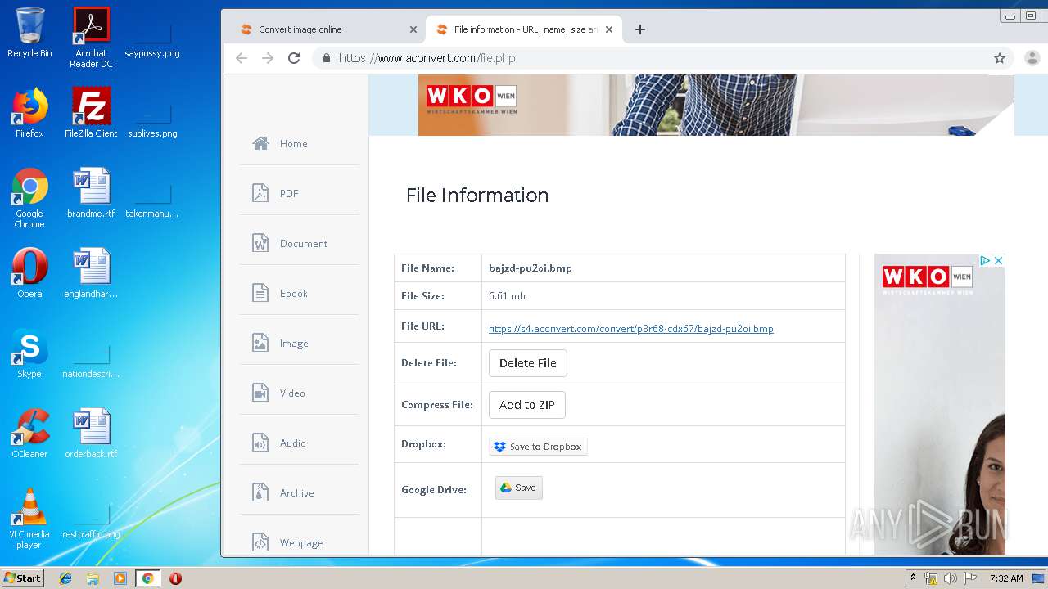Open the WKO Wien side advertisement
Viewport: 1048px width, 589px height.
click(x=940, y=404)
